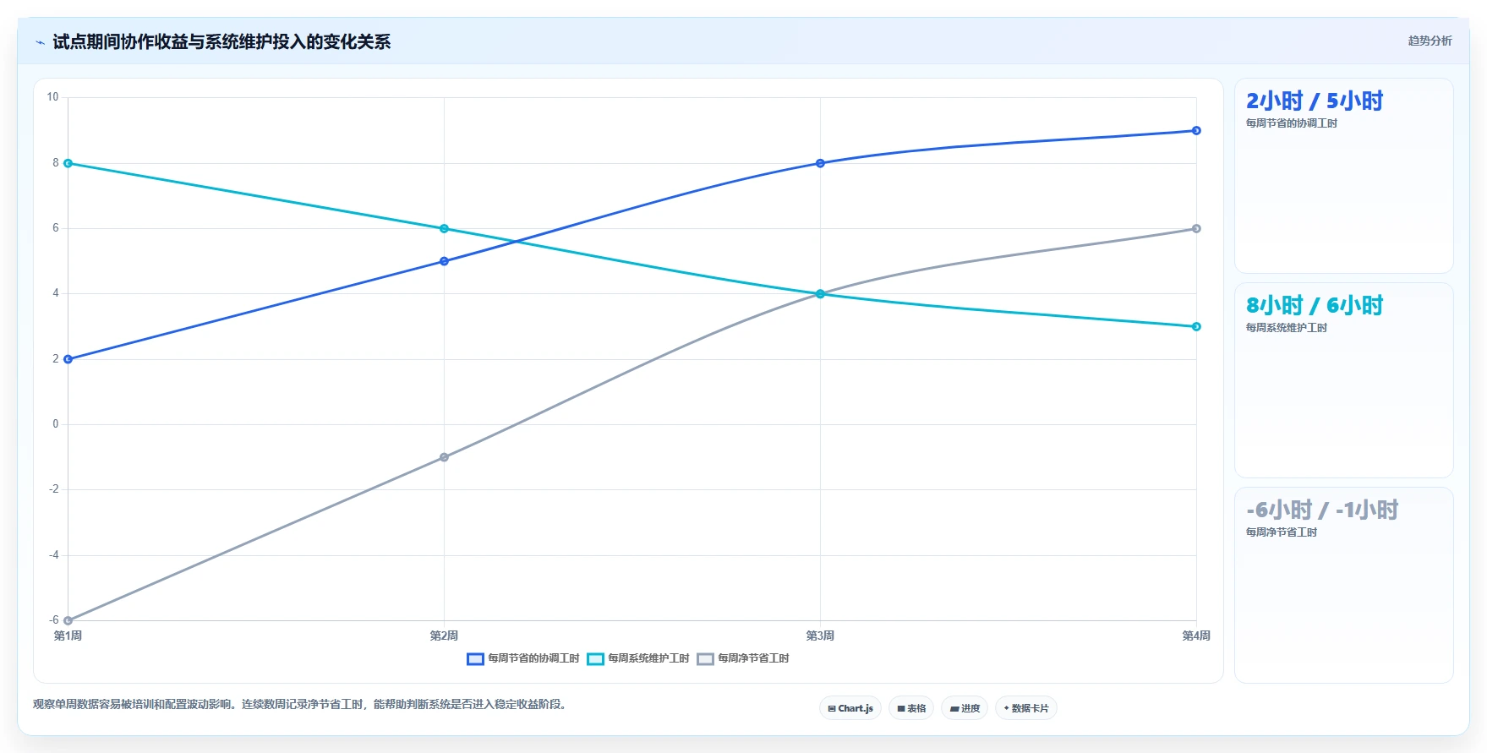Click the 第2周 x-axis label
Screen dimensions: 1487x753
[x=444, y=636]
